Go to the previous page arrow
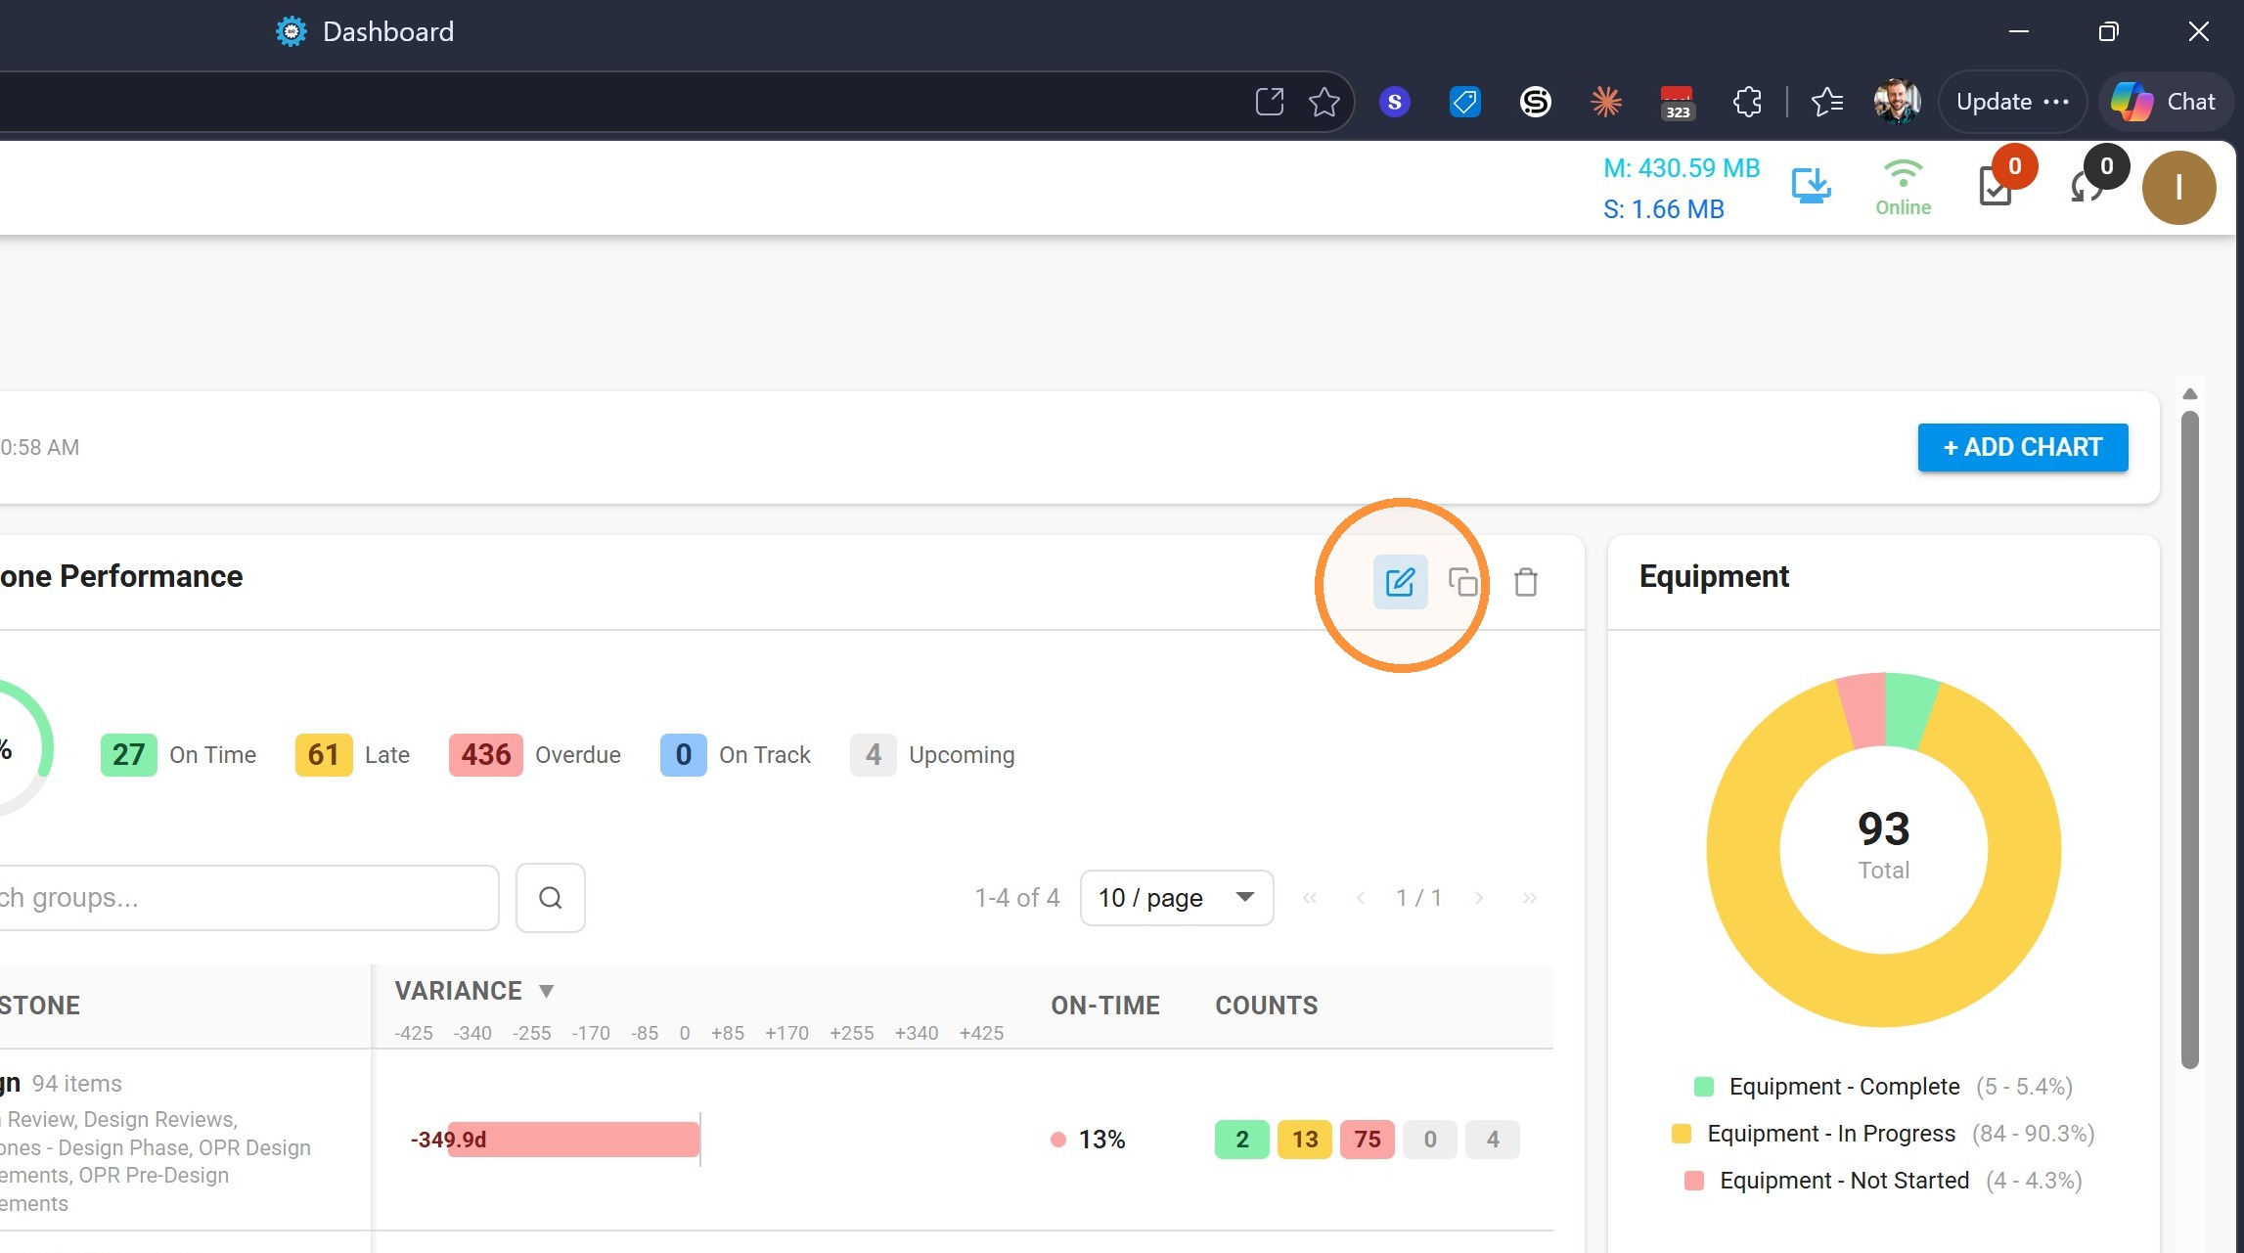 [1361, 898]
